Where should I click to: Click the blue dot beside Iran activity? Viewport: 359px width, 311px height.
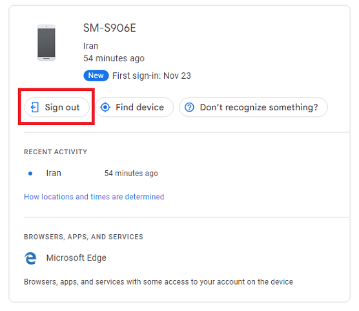pyautogui.click(x=30, y=174)
